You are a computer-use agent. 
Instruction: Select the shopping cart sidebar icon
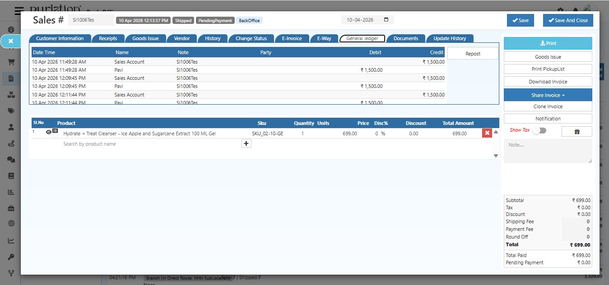tap(11, 62)
